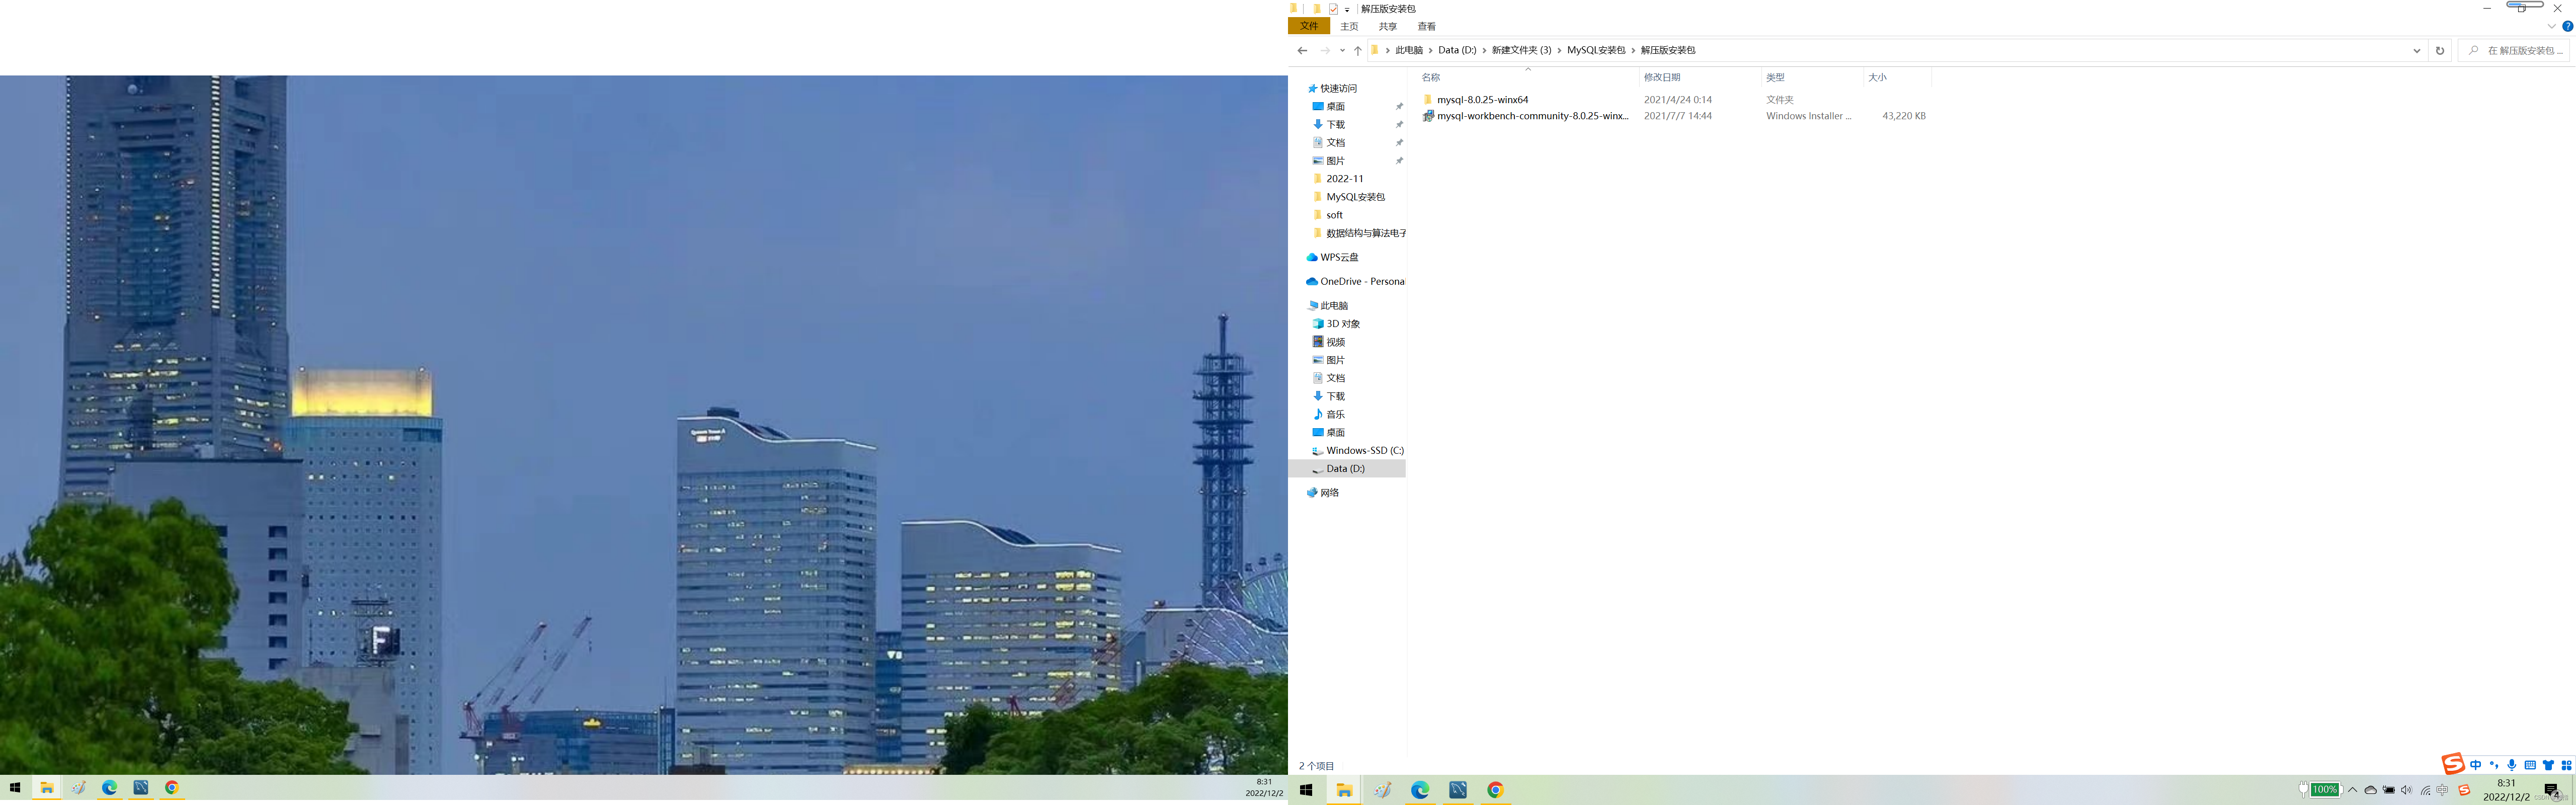Click the Back navigation arrow

(1301, 50)
